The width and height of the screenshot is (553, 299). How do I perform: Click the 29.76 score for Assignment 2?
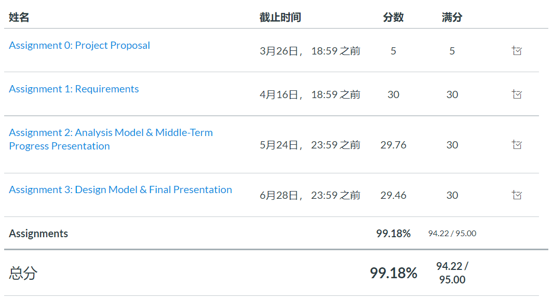393,145
